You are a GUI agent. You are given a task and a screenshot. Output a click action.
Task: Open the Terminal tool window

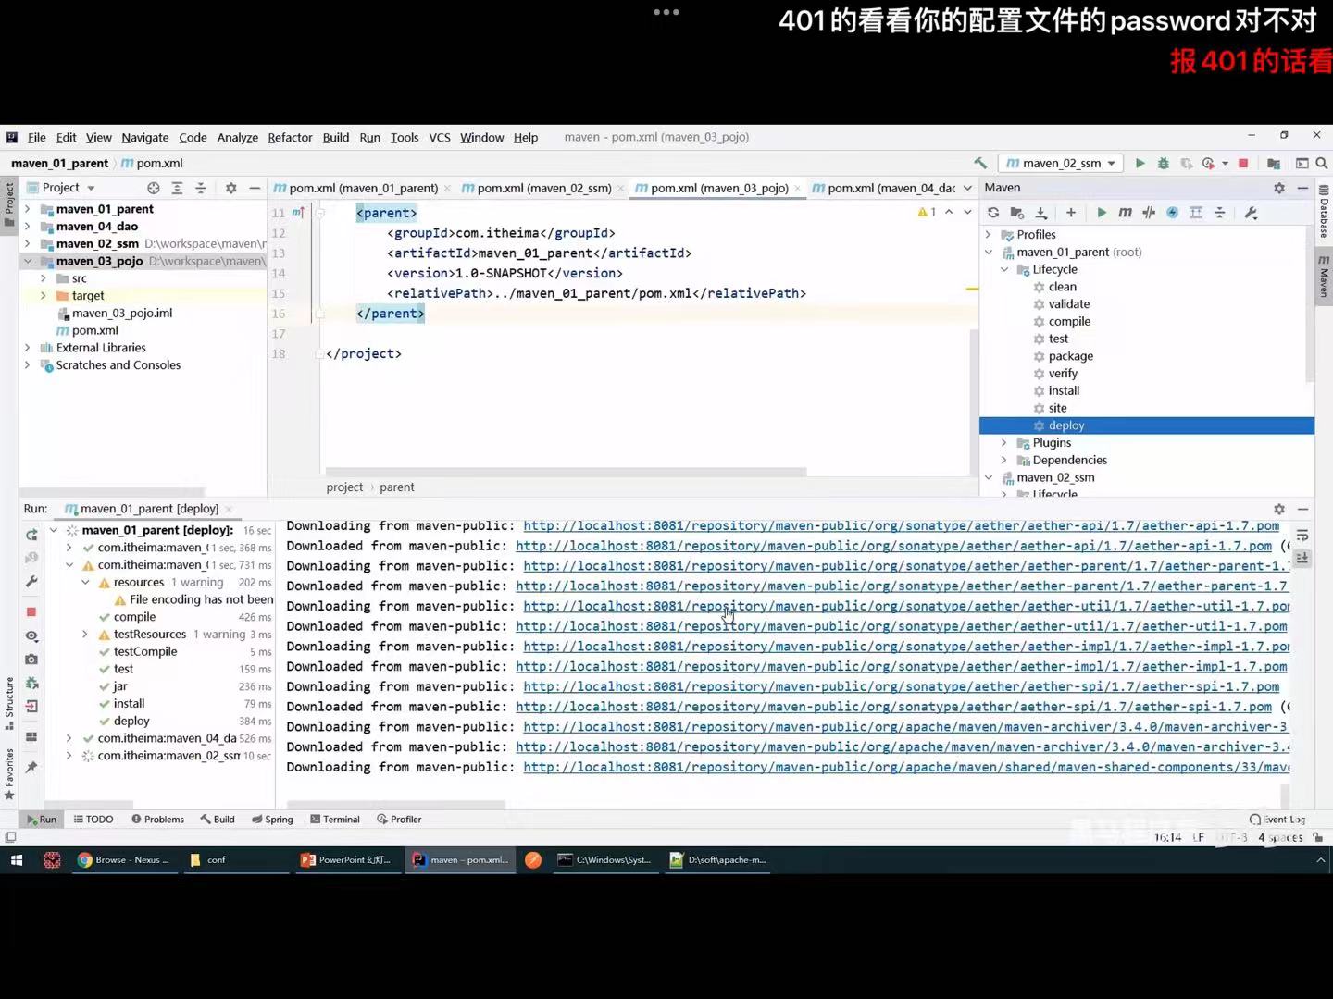tap(335, 820)
